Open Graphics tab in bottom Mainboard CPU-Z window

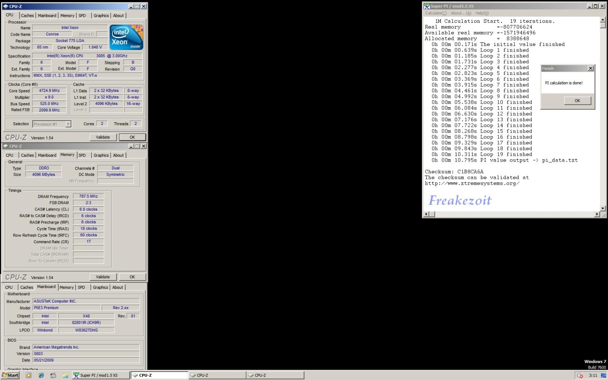coord(101,287)
